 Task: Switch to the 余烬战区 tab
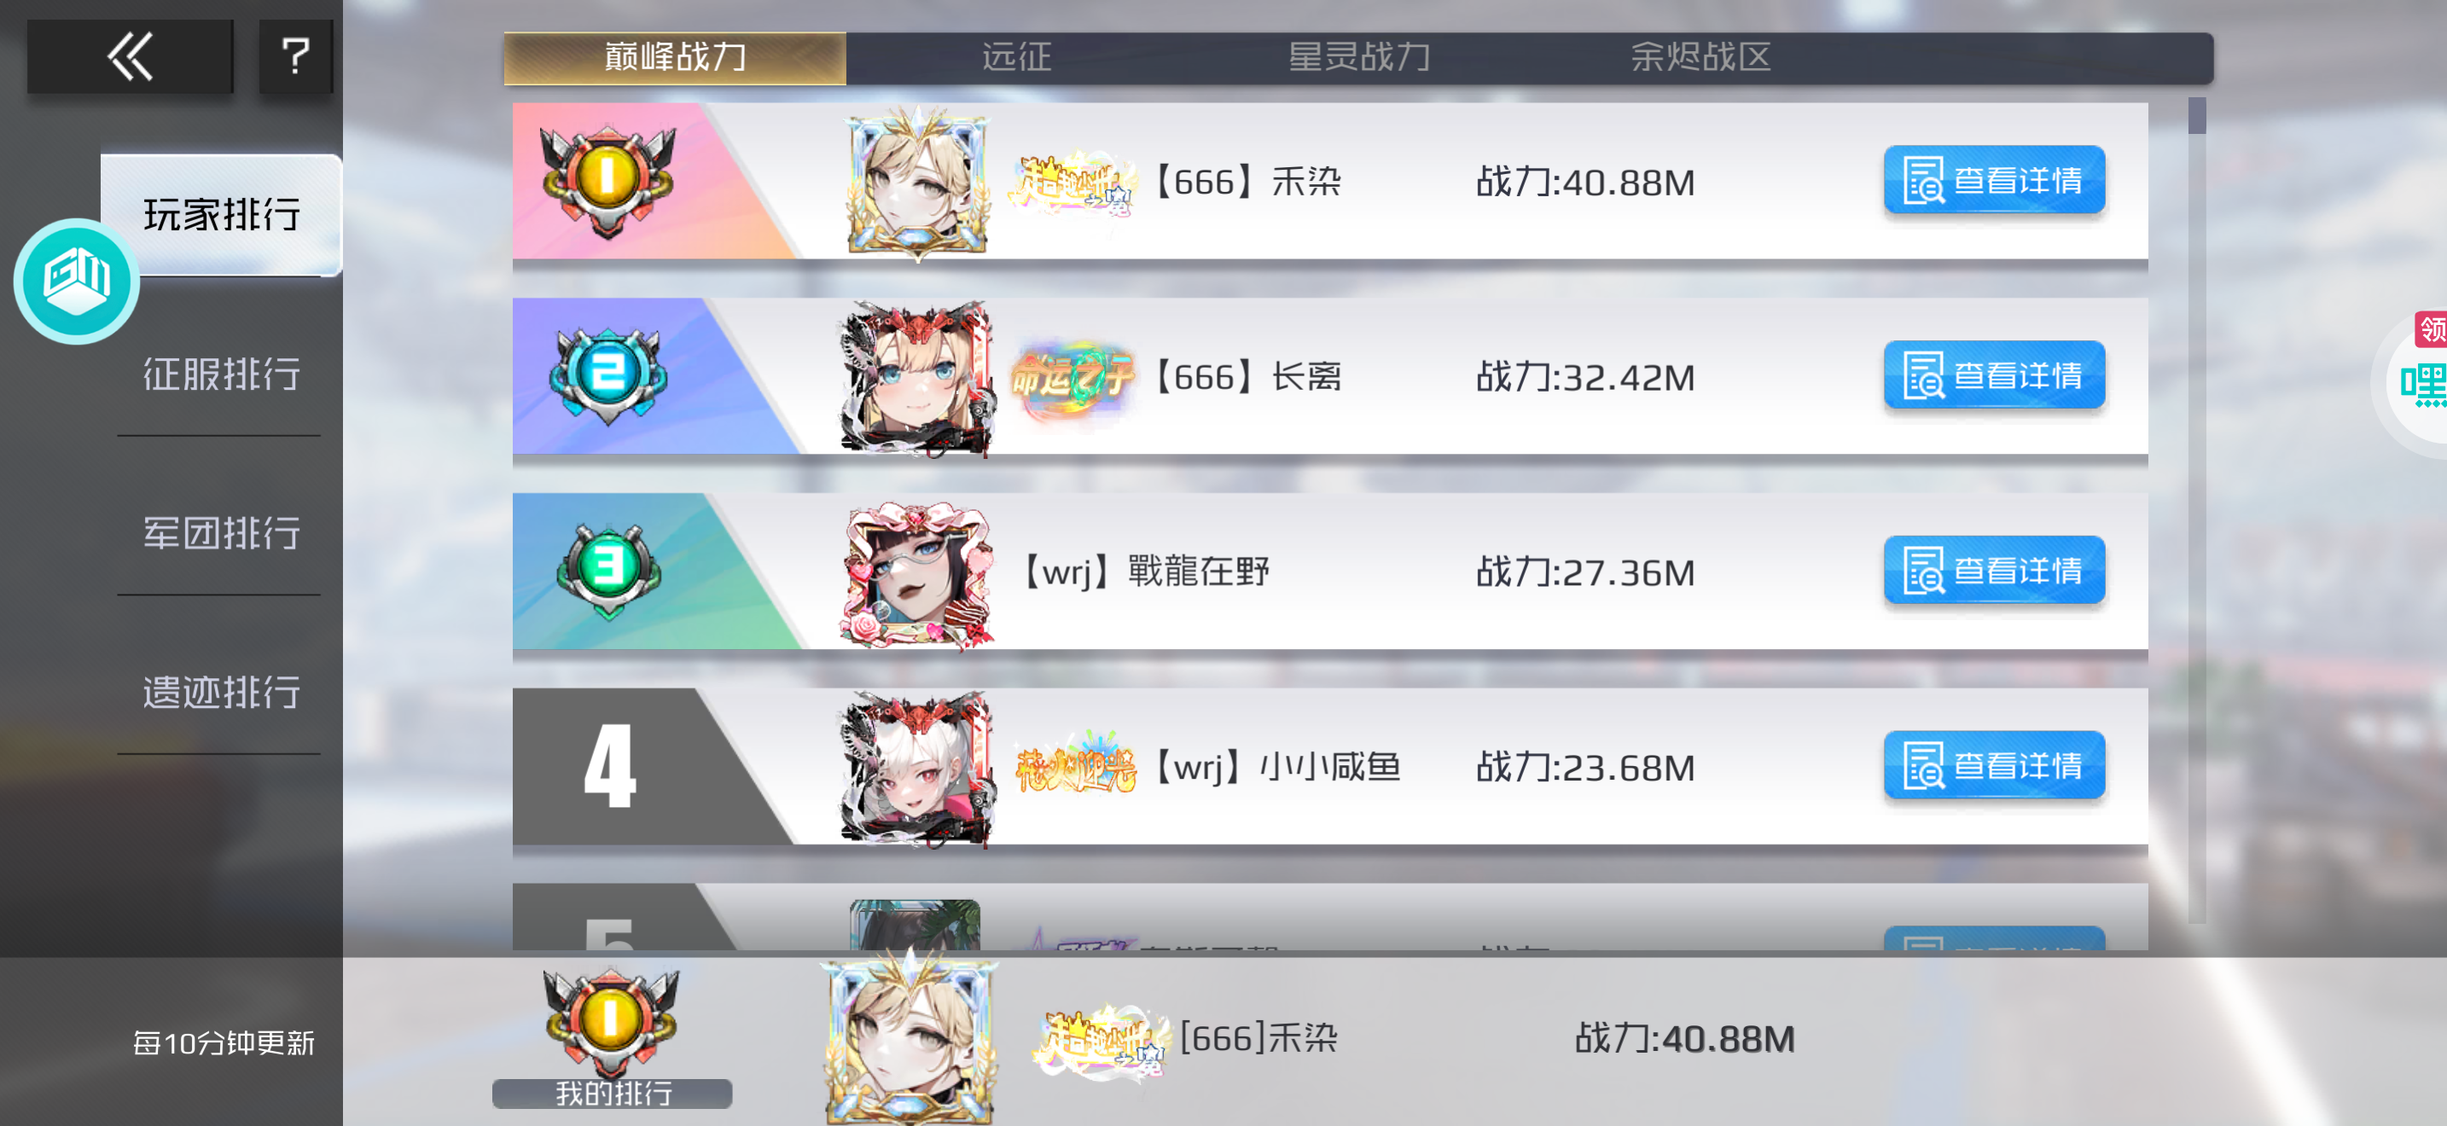pos(1701,58)
